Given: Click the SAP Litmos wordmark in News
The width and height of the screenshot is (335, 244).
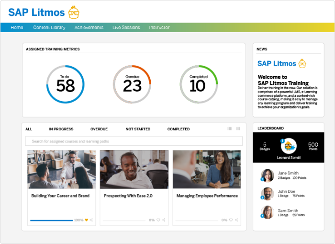Looking at the screenshot, I should pyautogui.click(x=277, y=64).
